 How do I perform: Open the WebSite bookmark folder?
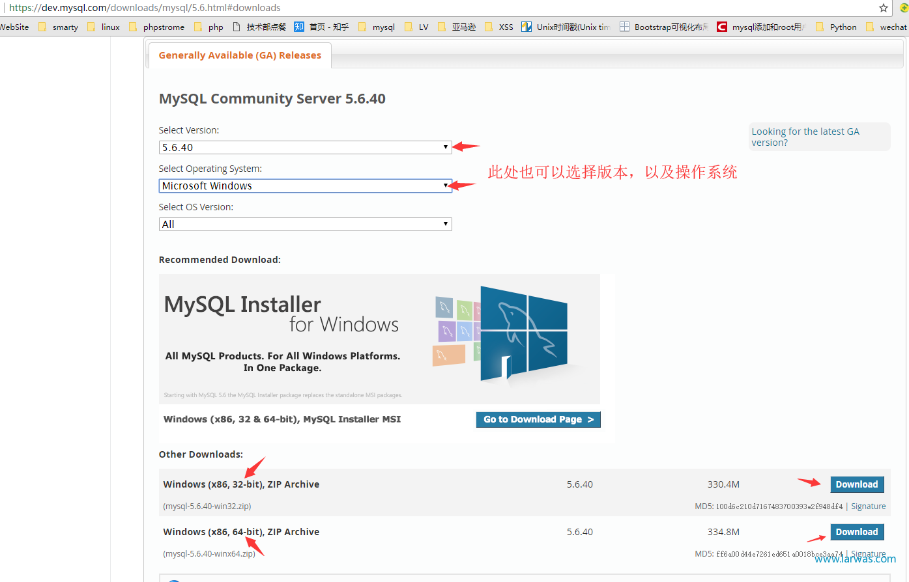coord(14,27)
